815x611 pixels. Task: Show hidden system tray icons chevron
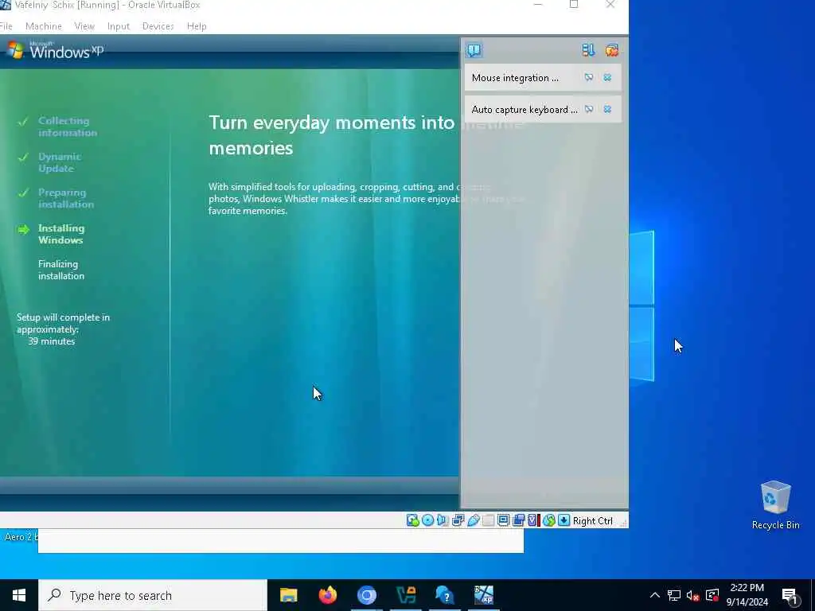coord(655,595)
